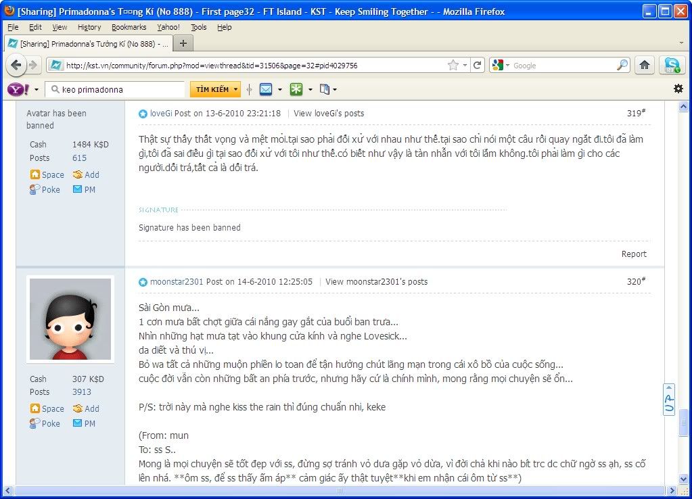Expand bookmarks page icon dropdown arrow
Viewport: 692px width, 499px height.
[x=335, y=89]
